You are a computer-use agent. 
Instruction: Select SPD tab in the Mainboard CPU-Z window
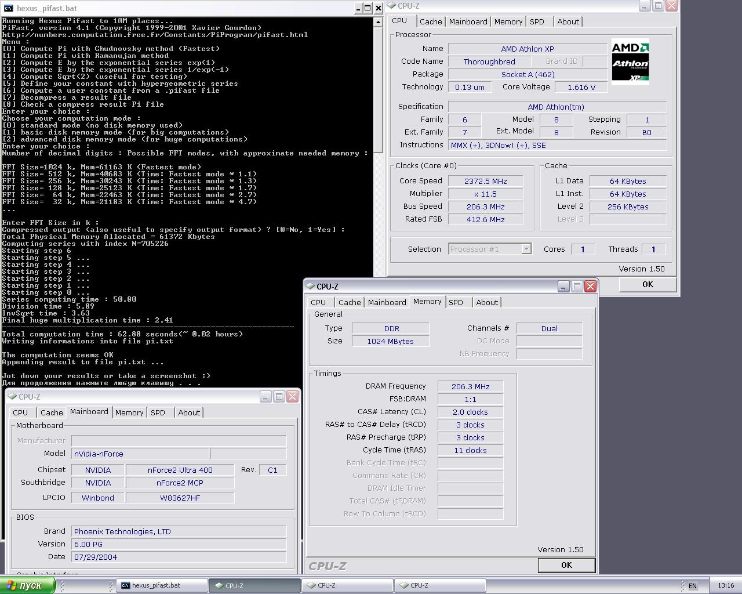pyautogui.click(x=158, y=412)
